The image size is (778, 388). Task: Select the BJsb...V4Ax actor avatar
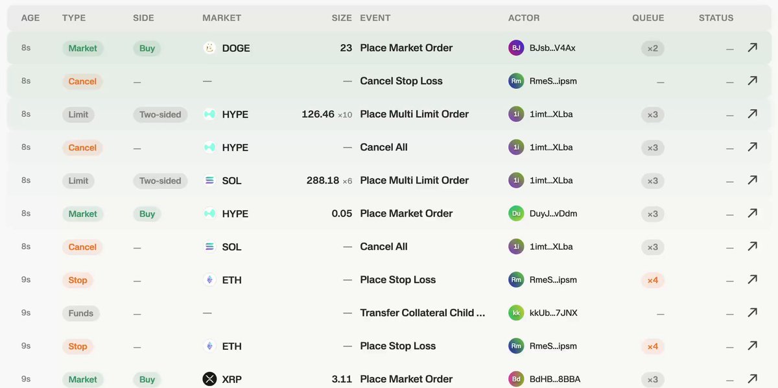[516, 48]
